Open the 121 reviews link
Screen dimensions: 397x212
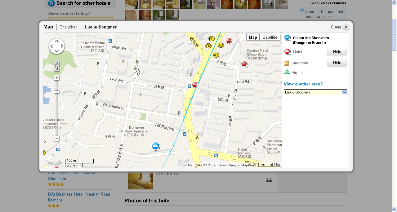coord(336,3)
